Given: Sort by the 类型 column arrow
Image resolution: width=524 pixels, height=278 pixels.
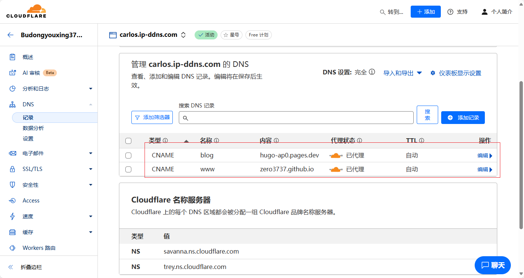Looking at the screenshot, I should point(186,141).
